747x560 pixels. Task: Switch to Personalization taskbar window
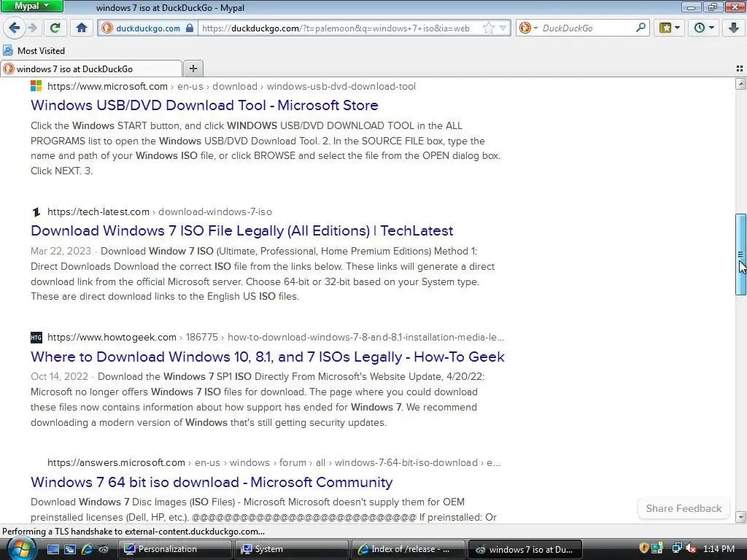(174, 549)
